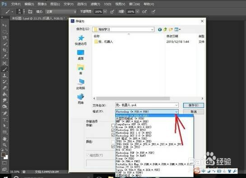Viewport: 246px width, 178px height.
Task: Open 此电脑 in the dialog sidebar
Action: coord(81,84)
